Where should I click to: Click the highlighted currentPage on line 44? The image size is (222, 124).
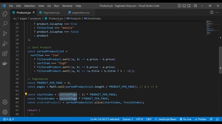68,99
